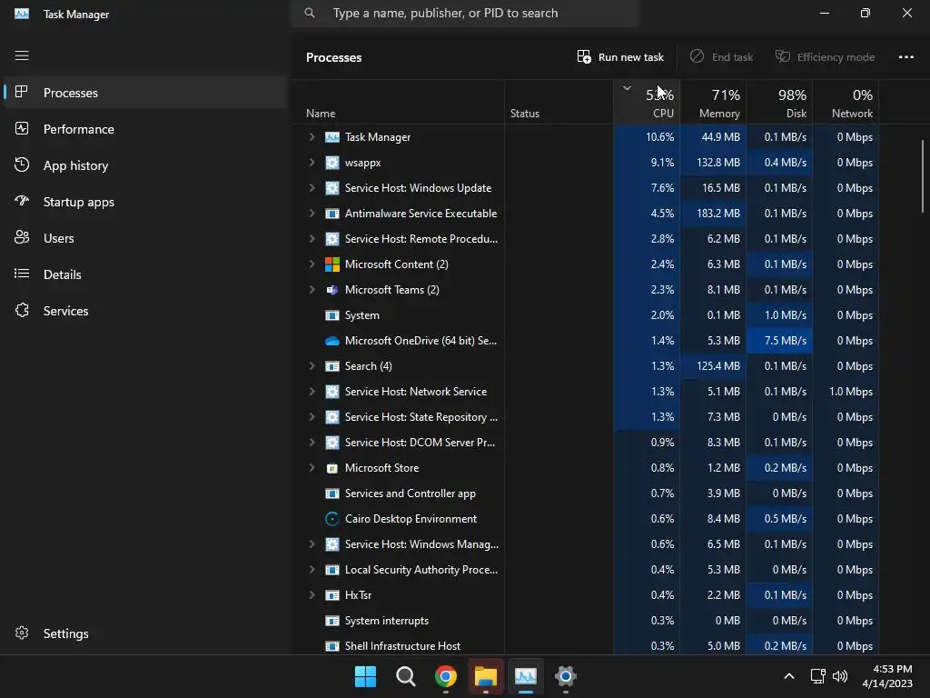Open the App history page
The height and width of the screenshot is (698, 930).
coord(144,165)
